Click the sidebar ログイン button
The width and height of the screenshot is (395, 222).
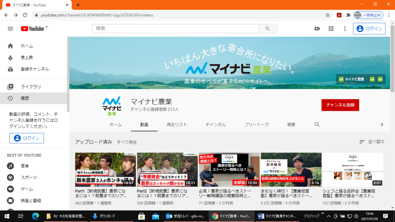click(x=27, y=138)
